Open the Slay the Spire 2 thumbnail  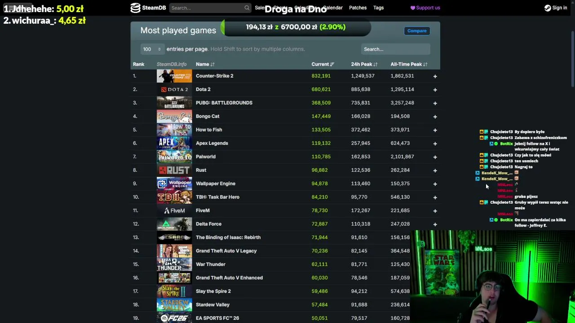(174, 291)
